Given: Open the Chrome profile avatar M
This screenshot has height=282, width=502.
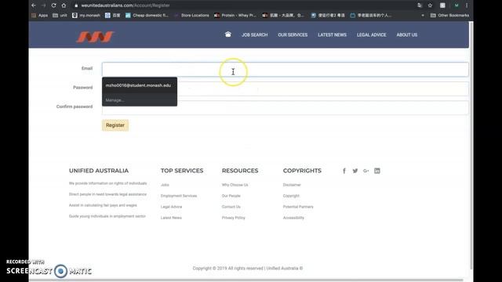Looking at the screenshot, I should pos(457,5).
